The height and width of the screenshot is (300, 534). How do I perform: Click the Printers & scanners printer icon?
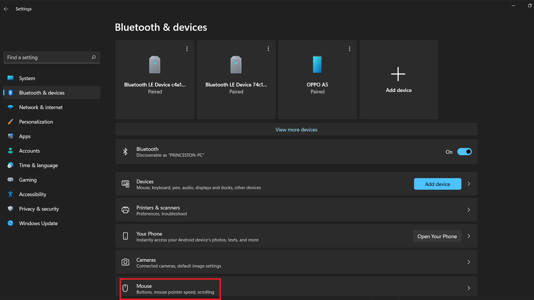pos(125,210)
